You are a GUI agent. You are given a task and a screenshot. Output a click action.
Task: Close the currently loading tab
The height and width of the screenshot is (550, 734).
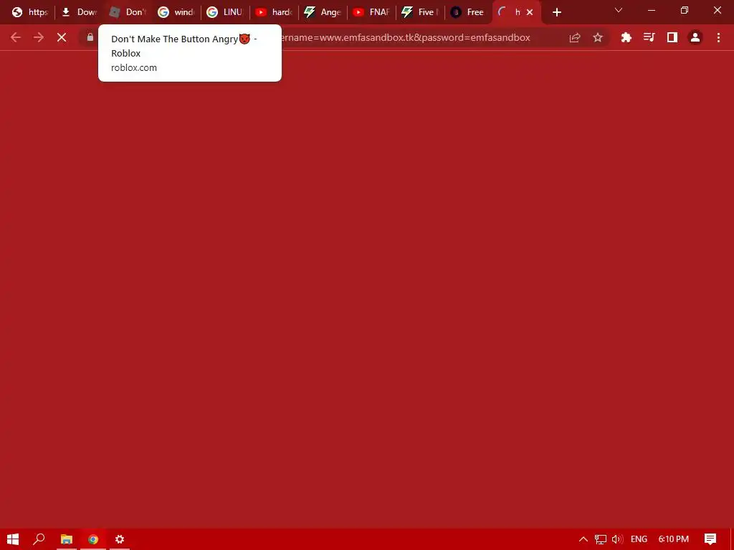530,12
